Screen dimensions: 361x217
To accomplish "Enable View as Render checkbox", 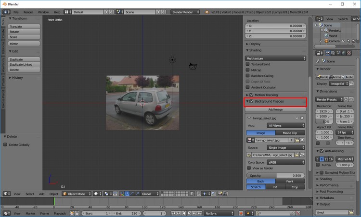I will [x=248, y=168].
